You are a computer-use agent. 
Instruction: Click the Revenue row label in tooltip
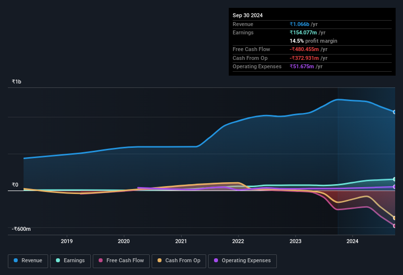(243, 24)
